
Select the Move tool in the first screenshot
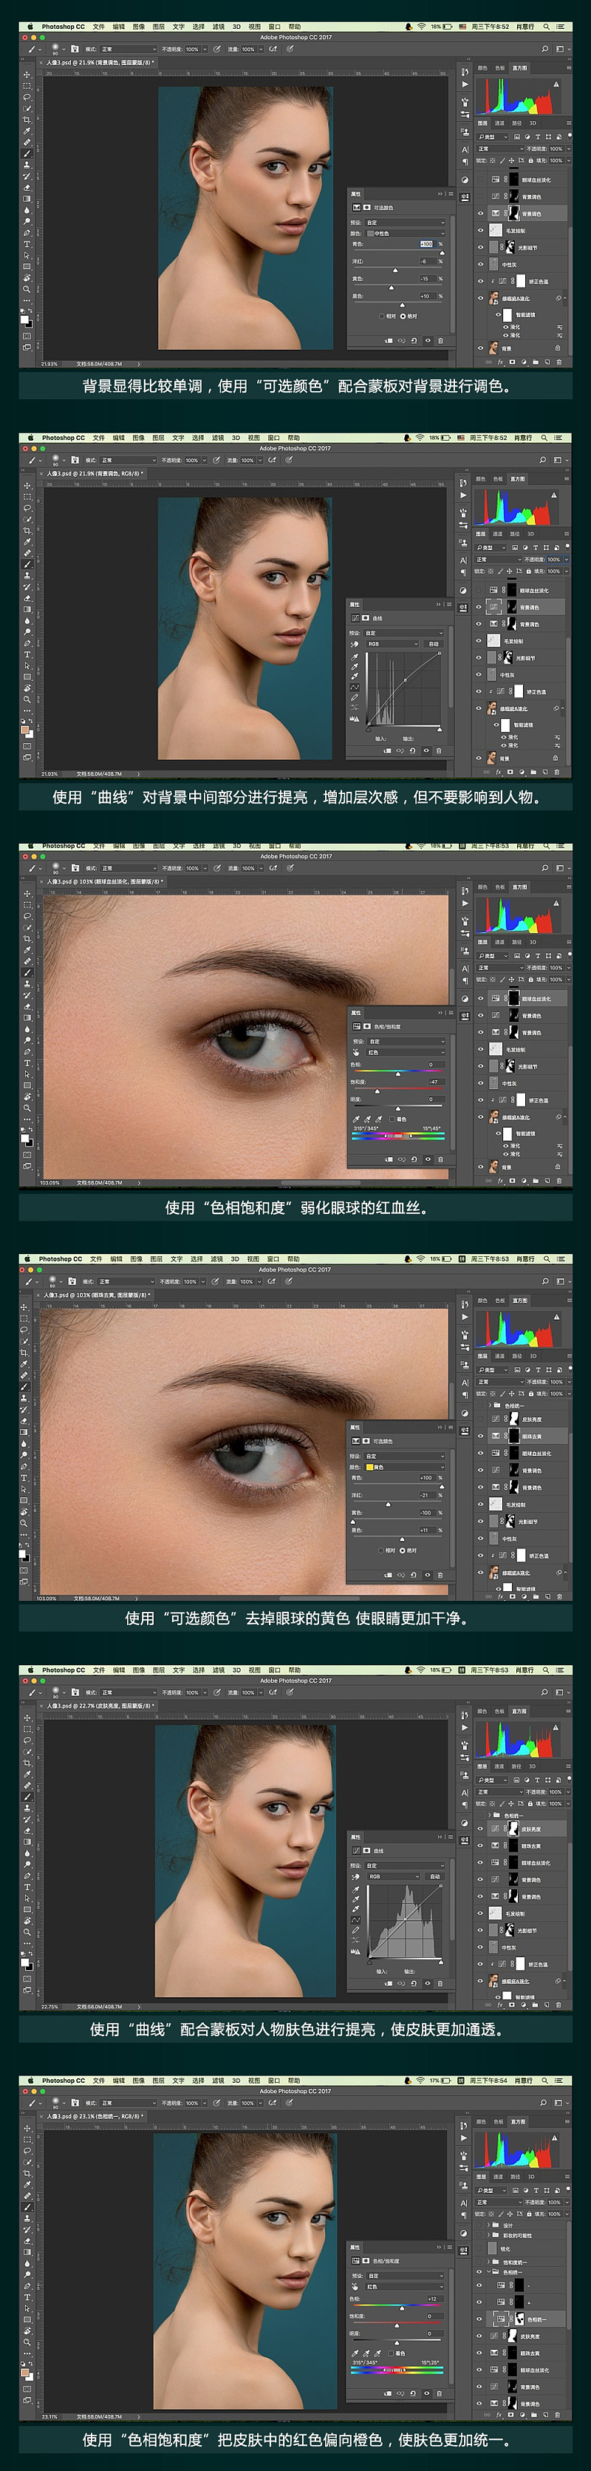(x=27, y=75)
